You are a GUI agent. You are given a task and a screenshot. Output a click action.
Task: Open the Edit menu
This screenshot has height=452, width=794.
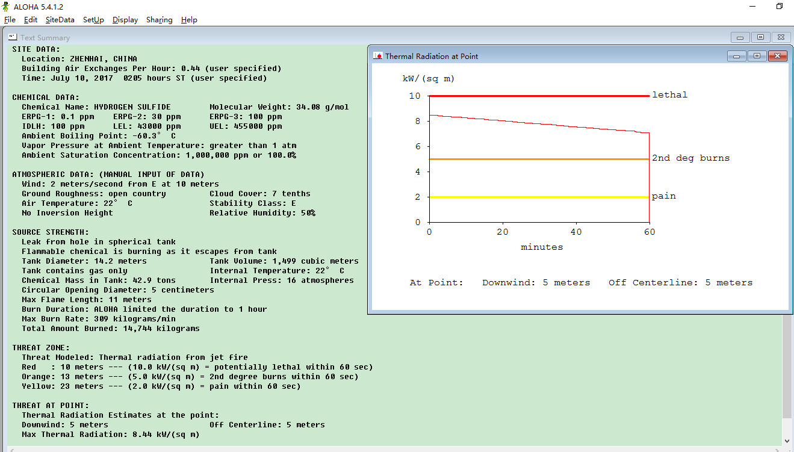click(31, 20)
